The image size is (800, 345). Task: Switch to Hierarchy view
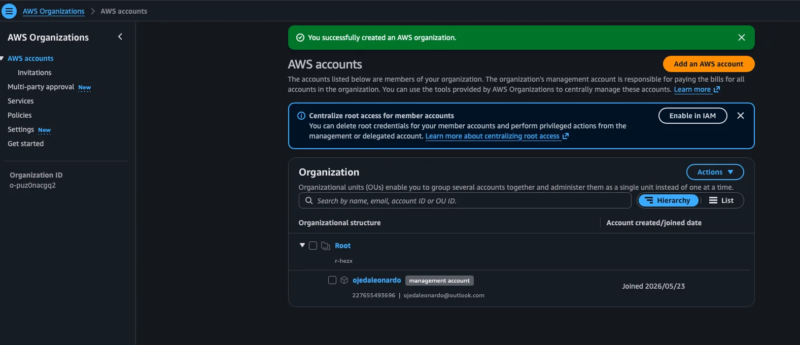pos(668,200)
